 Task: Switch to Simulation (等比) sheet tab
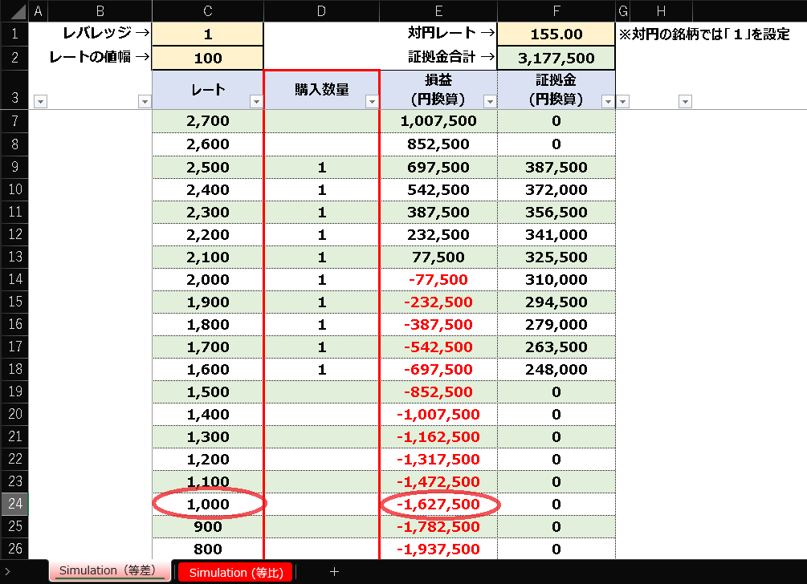pos(236,573)
